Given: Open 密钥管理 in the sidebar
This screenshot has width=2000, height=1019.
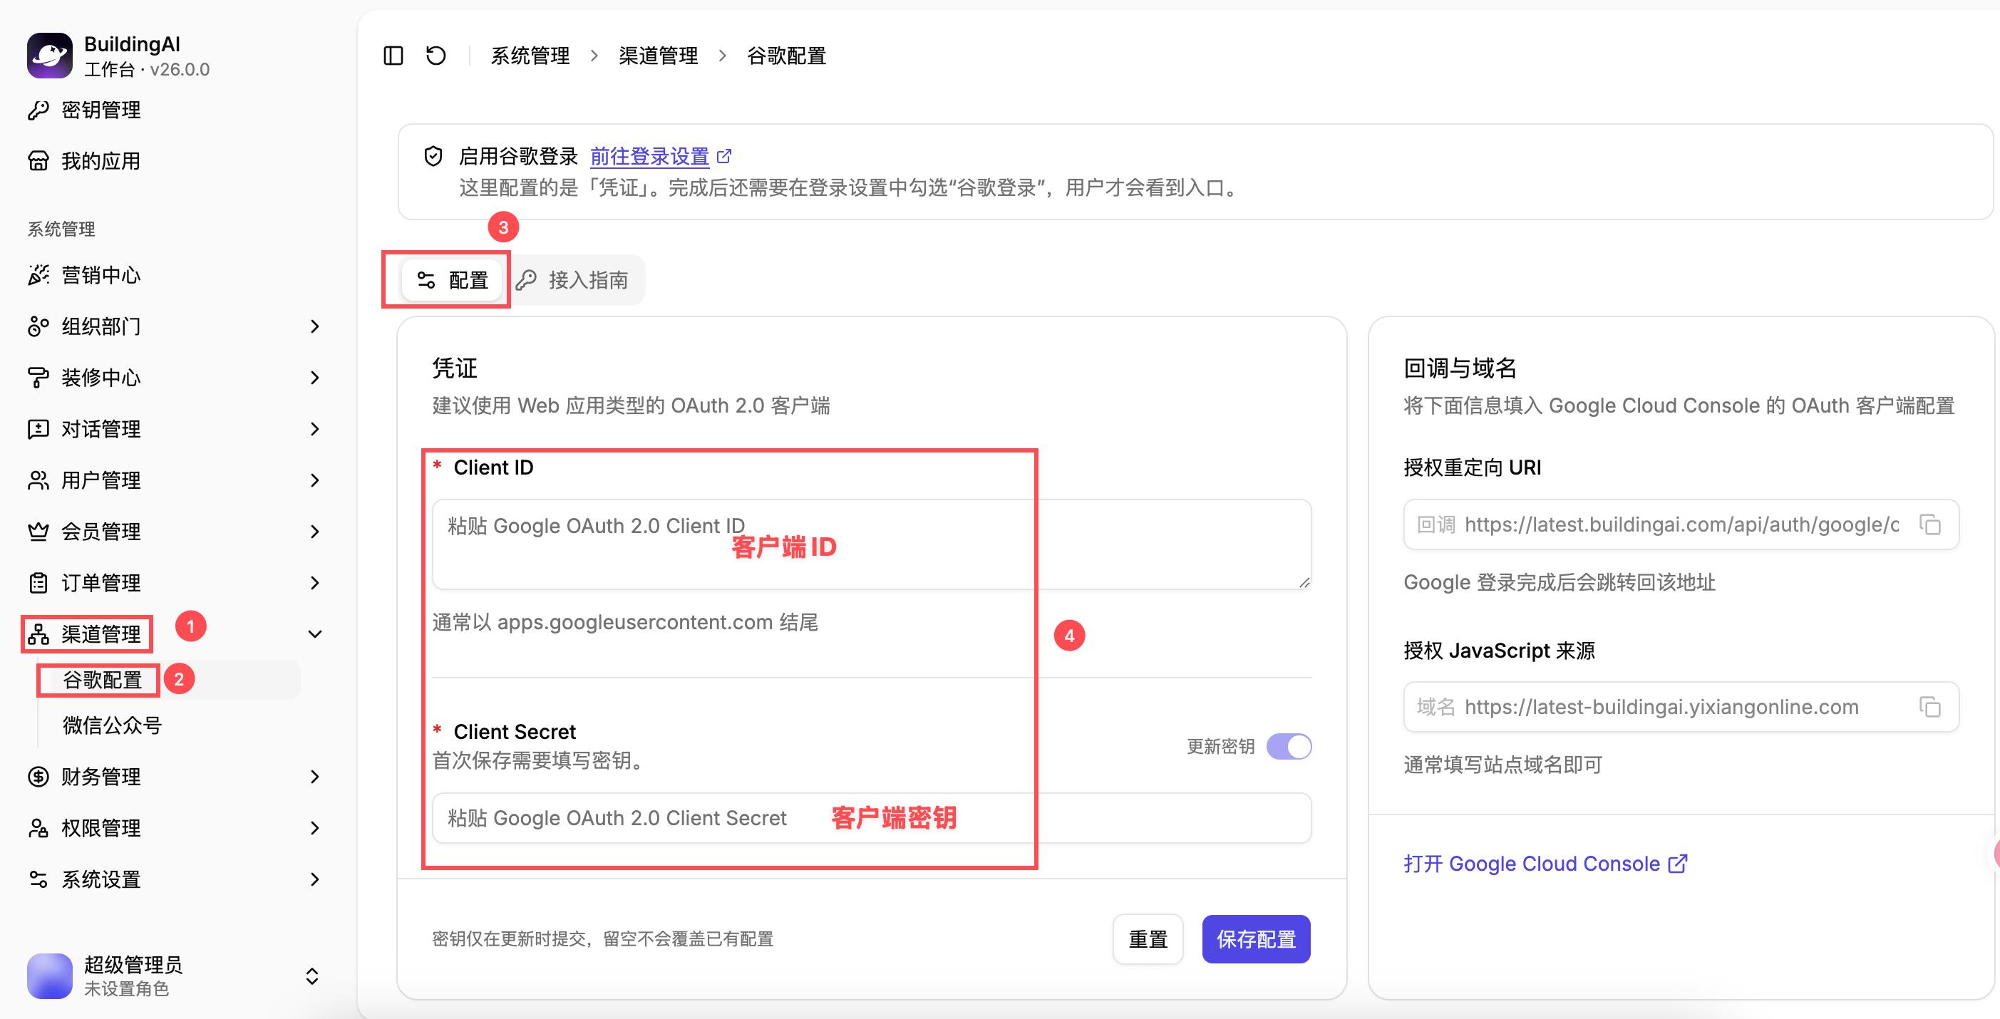Looking at the screenshot, I should (x=101, y=110).
